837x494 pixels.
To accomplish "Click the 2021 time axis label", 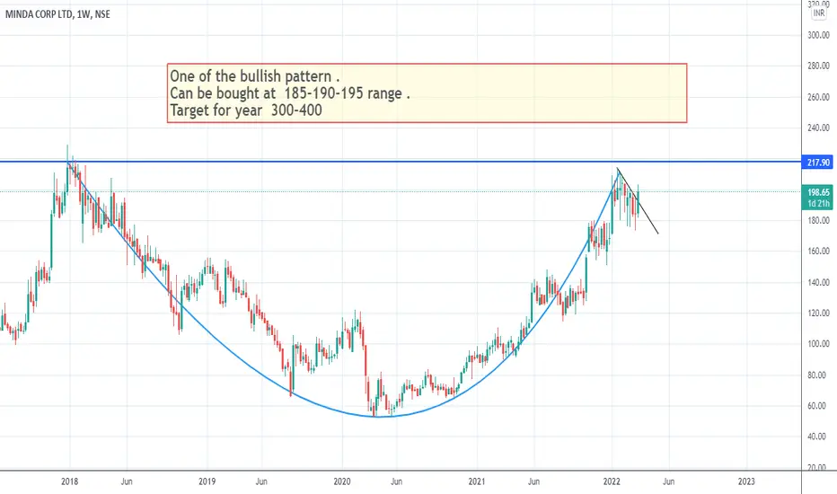I will [477, 481].
